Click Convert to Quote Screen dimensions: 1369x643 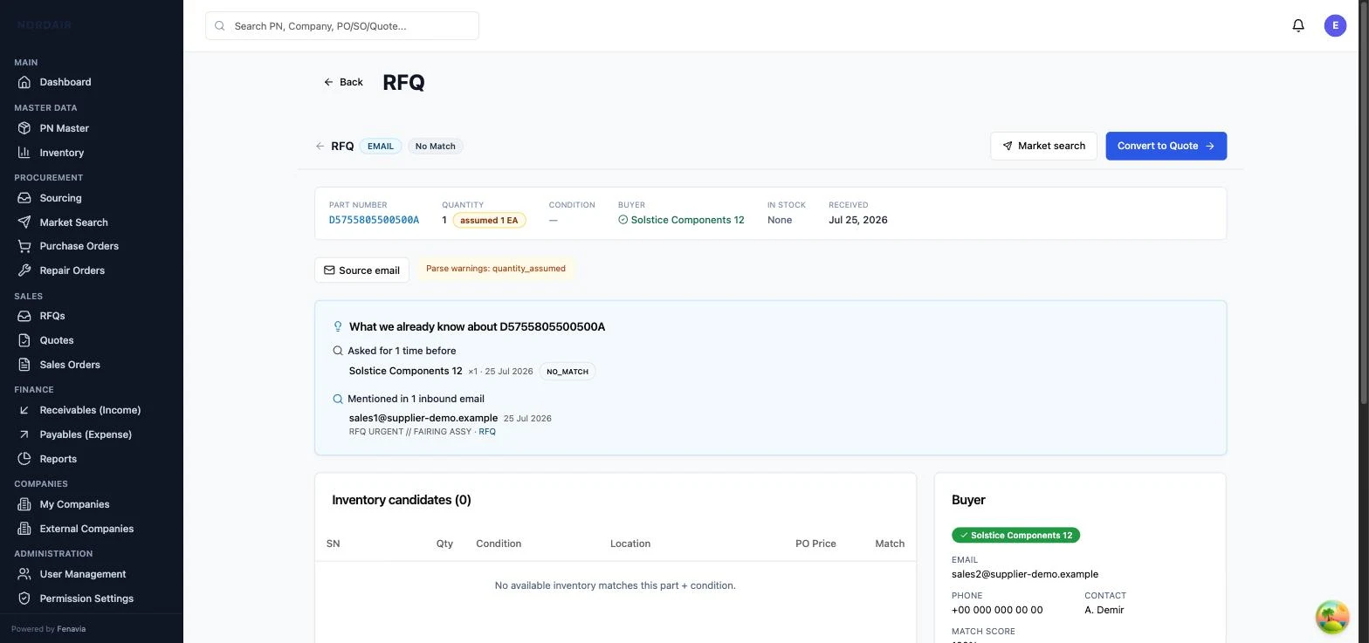(x=1166, y=146)
